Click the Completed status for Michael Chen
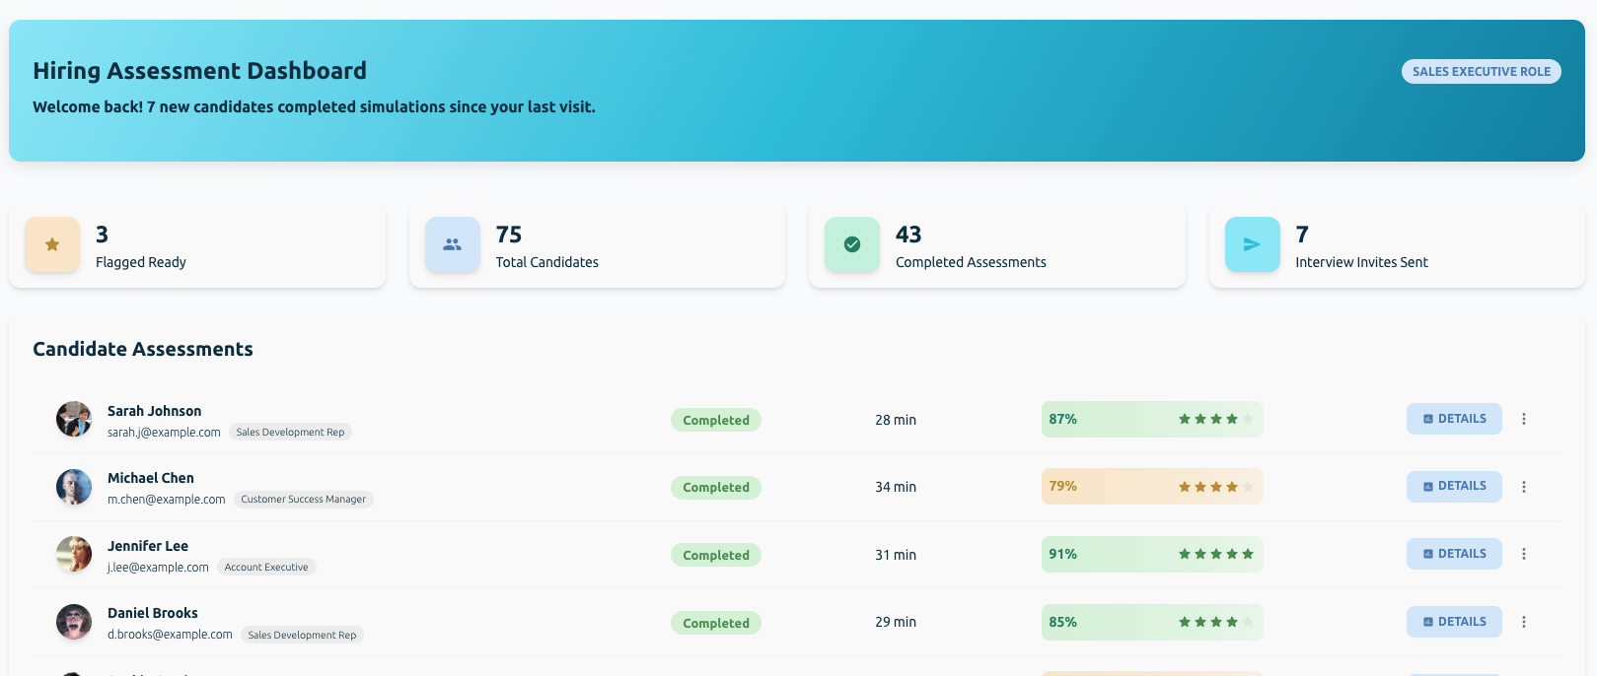1597x676 pixels. coord(716,487)
